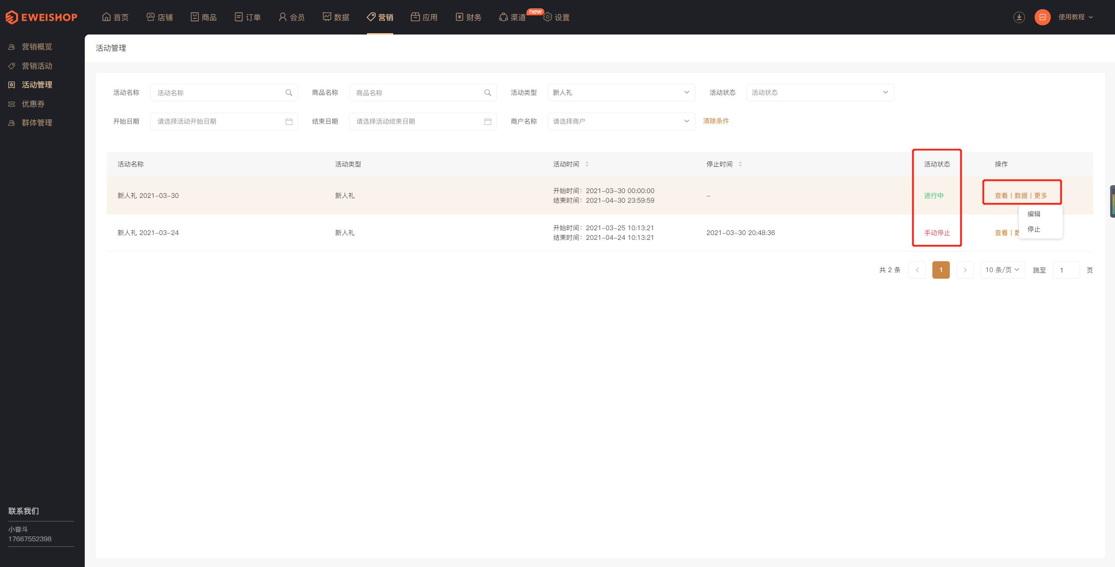The image size is (1115, 567).
Task: Click stop time 2021-03-30 20:48:36
Action: pos(741,233)
